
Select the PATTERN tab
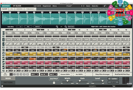coord(8,83)
